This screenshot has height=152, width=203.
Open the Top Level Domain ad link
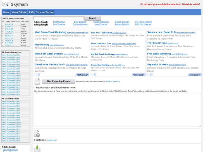[x=80, y=24]
